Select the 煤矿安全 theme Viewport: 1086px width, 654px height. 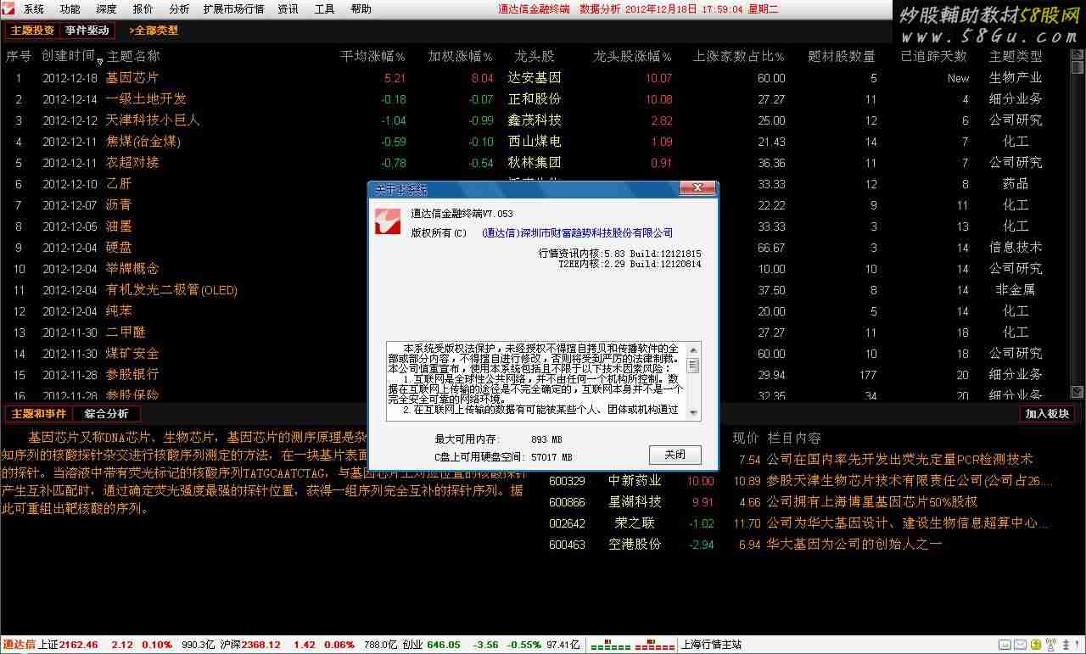tap(132, 354)
